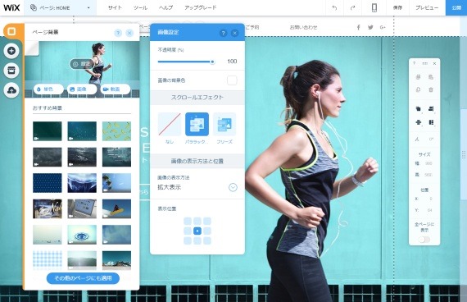This screenshot has width=467, height=302.
Task: Click the Wix logo
Action: [11, 7]
